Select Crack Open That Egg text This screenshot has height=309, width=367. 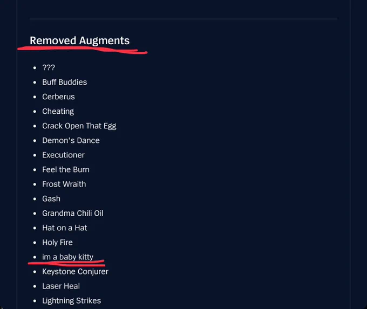(79, 126)
